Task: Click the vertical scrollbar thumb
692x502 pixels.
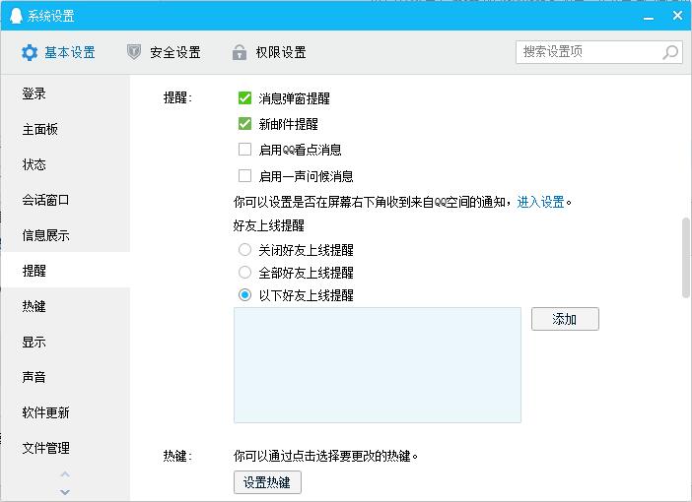Action: [x=686, y=257]
